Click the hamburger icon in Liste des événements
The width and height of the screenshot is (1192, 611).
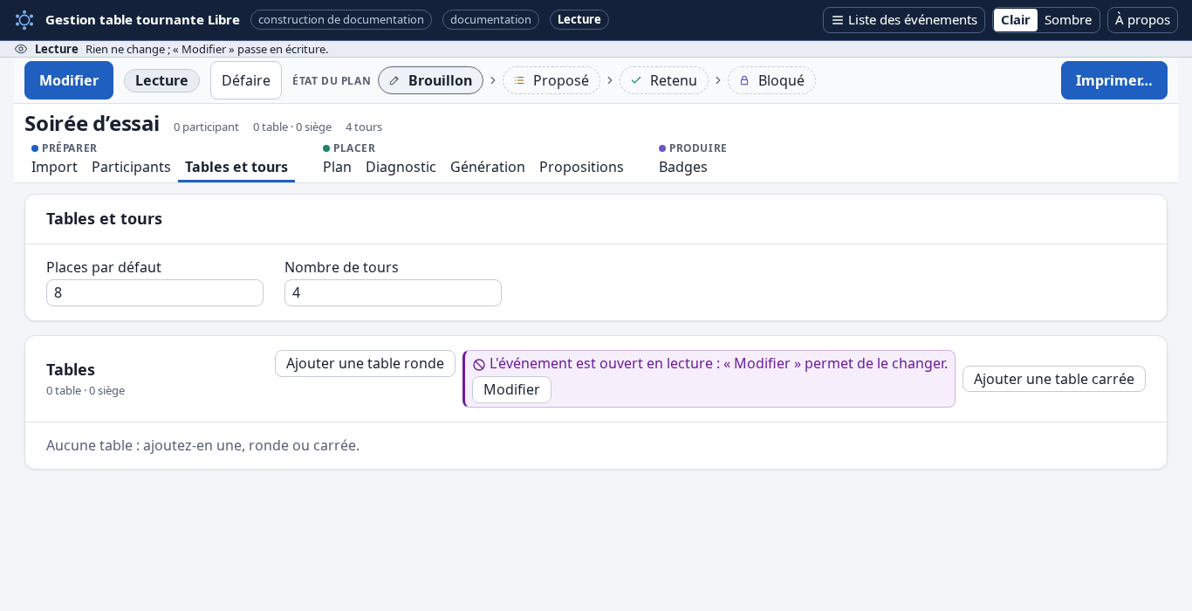tap(837, 20)
